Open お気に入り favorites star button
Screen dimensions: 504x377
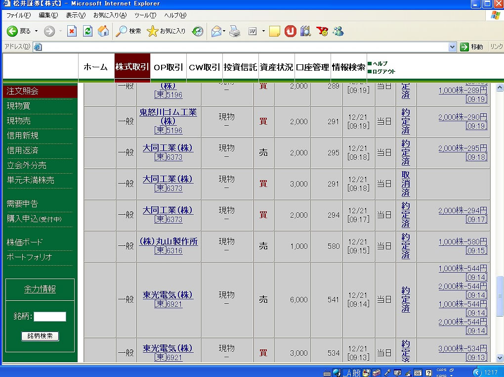click(166, 31)
